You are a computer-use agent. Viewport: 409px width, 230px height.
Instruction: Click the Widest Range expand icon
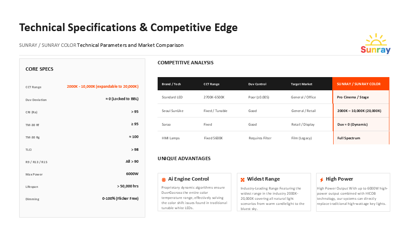pos(242,180)
